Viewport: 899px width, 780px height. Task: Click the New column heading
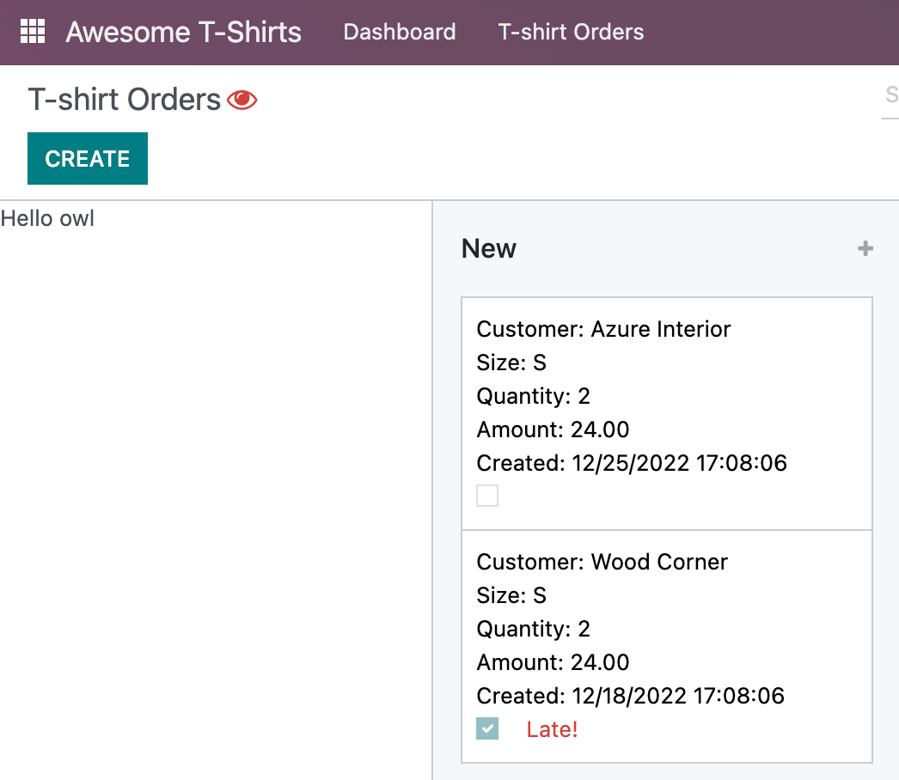(489, 249)
